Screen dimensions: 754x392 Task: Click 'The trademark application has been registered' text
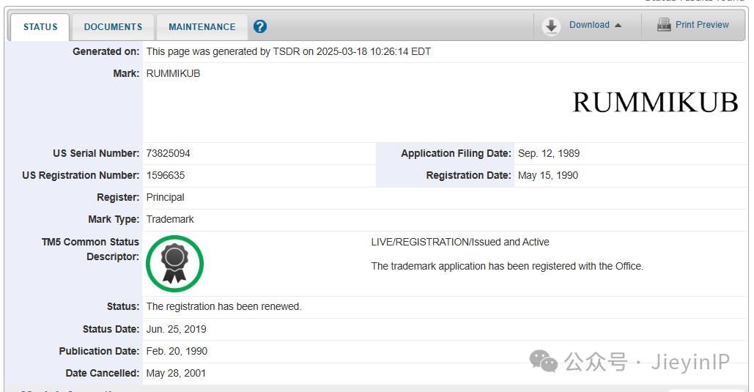(x=507, y=266)
